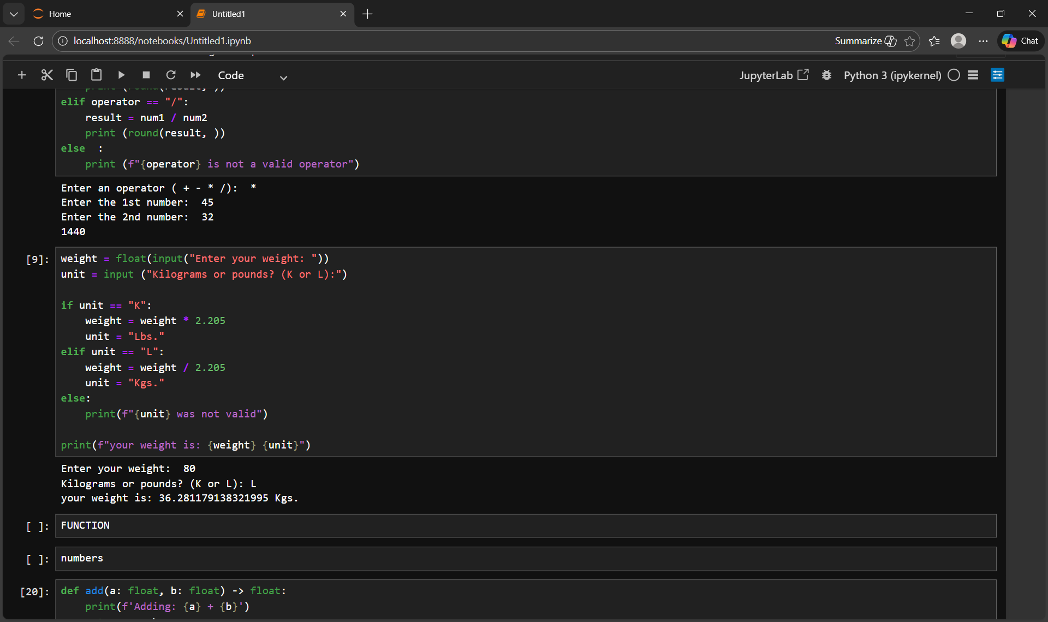Enable the debugger bug icon

pos(826,75)
